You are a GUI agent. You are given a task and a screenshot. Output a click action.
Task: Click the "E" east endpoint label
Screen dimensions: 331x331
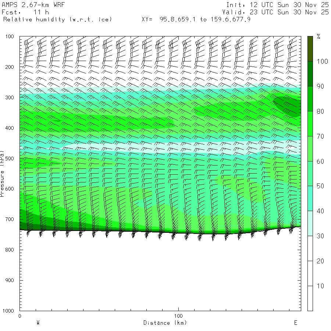296,323
